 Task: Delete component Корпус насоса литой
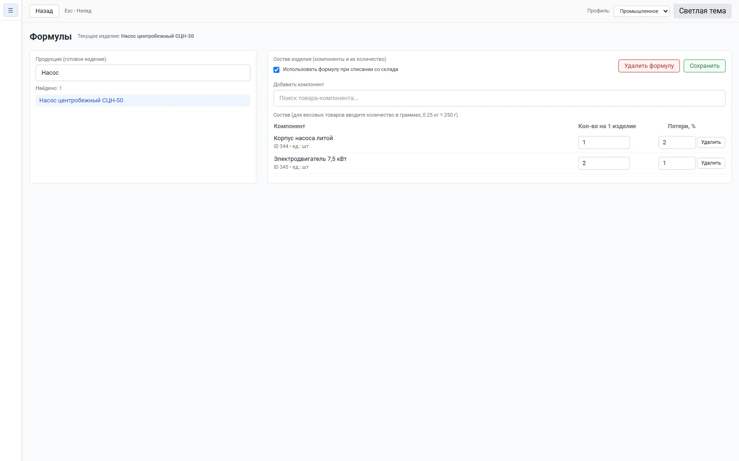click(x=711, y=142)
